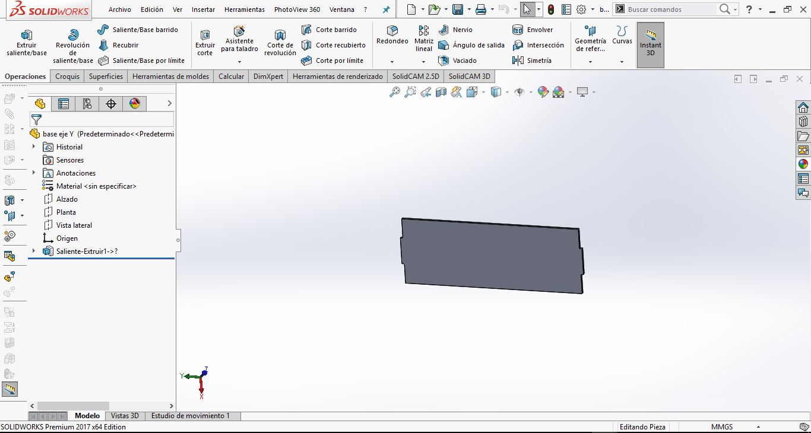Expand the Historial tree node
Viewport: 811px width, 433px height.
point(34,147)
